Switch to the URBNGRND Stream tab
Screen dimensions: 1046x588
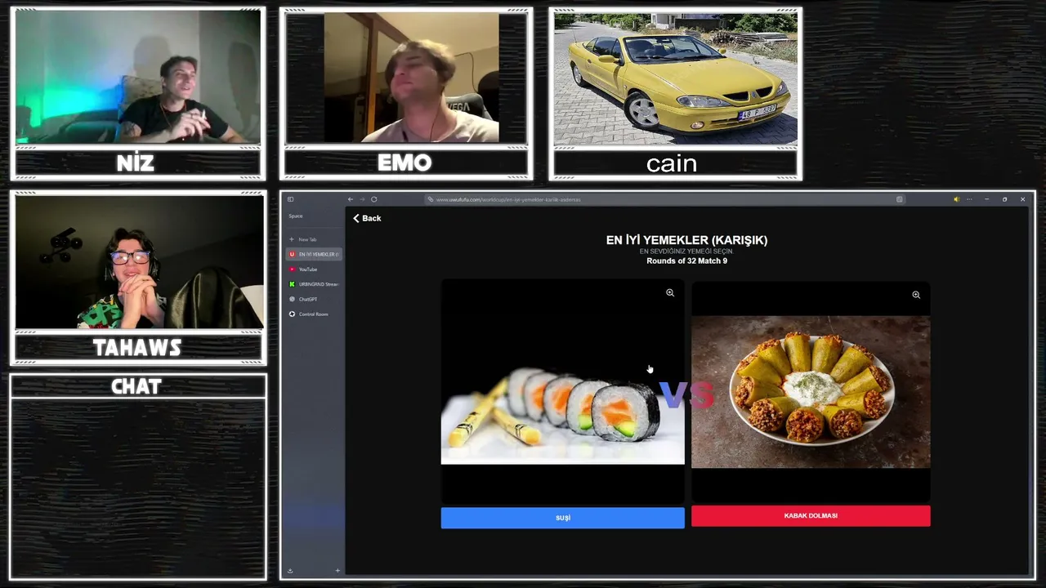click(315, 284)
